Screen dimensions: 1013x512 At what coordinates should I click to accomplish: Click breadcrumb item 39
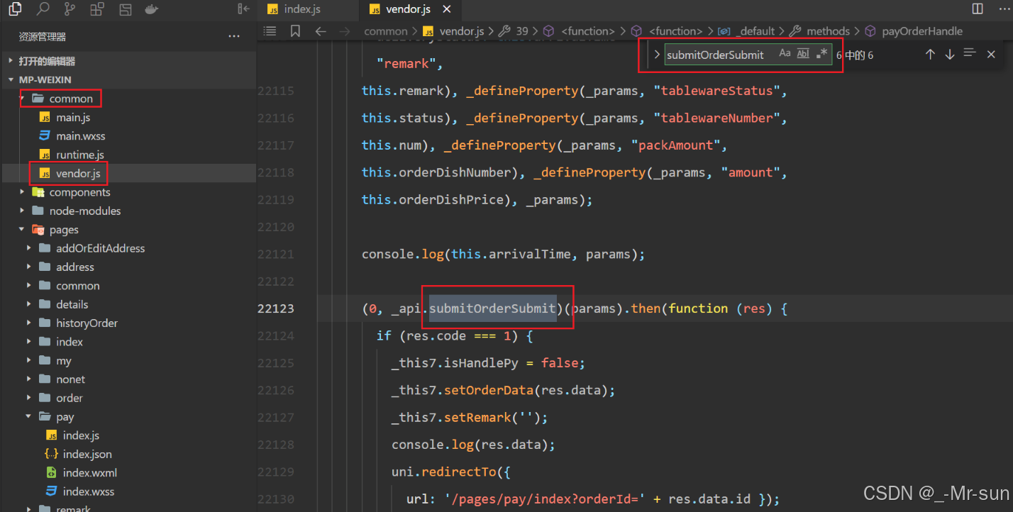[522, 31]
